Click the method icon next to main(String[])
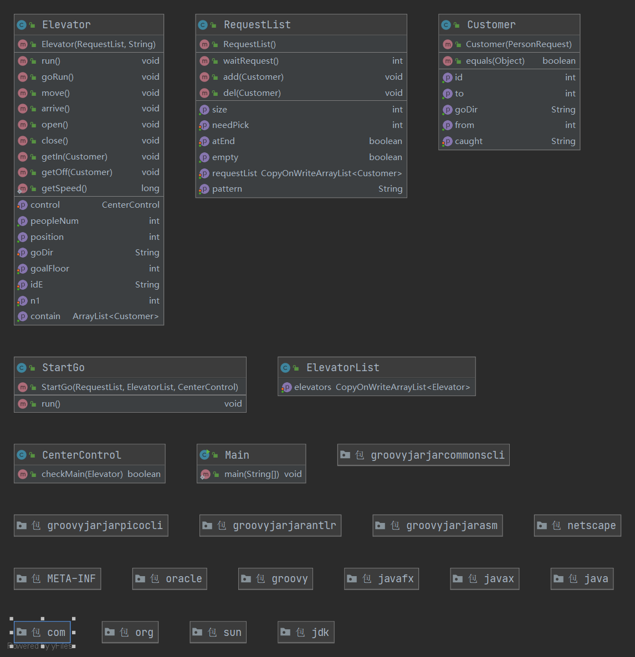The image size is (635, 657). pyautogui.click(x=206, y=474)
